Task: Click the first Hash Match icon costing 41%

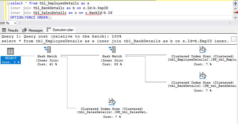Action: point(47,50)
